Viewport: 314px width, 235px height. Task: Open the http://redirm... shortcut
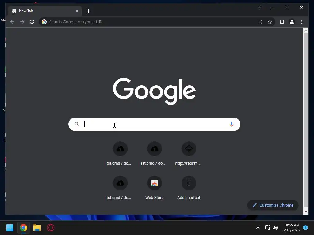(x=189, y=154)
